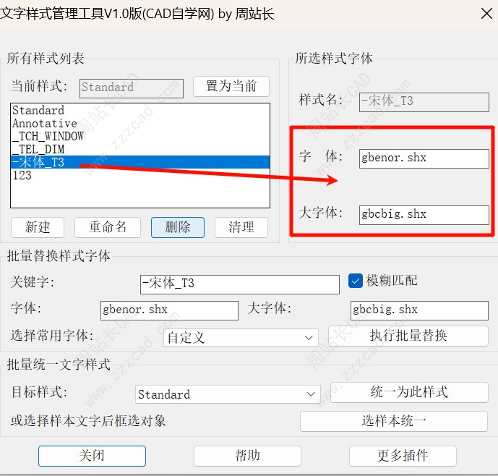Screen dimensions: 498x476
Task: Open the 选择常用字体 dropdown
Action: point(241,338)
